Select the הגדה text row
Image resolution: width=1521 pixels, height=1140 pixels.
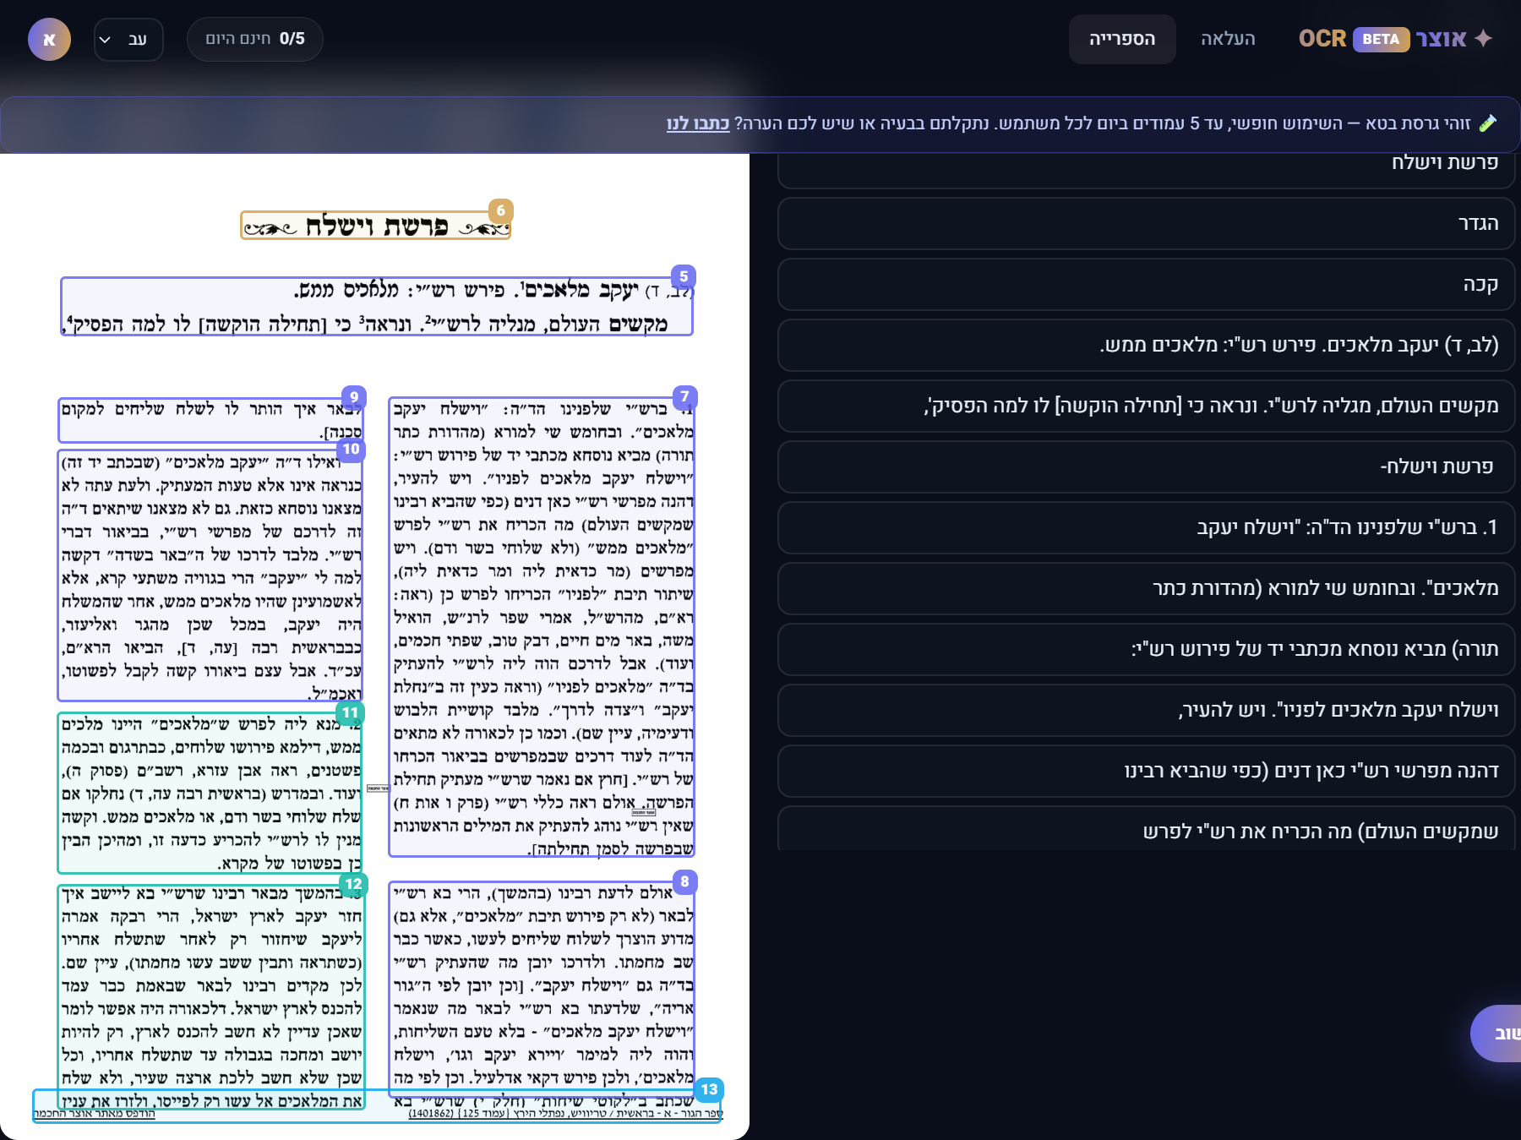pyautogui.click(x=1146, y=224)
